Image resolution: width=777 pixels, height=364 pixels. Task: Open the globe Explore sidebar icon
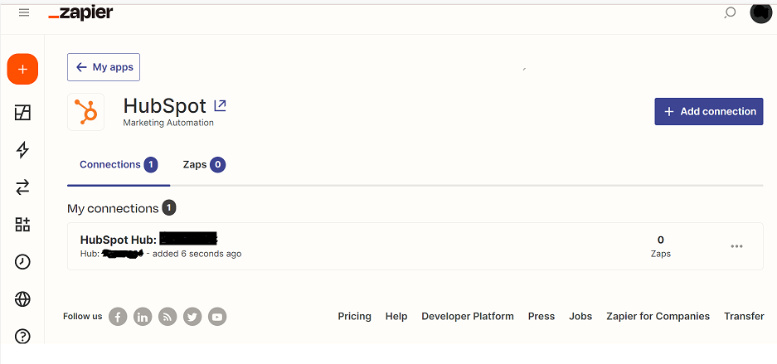(22, 299)
